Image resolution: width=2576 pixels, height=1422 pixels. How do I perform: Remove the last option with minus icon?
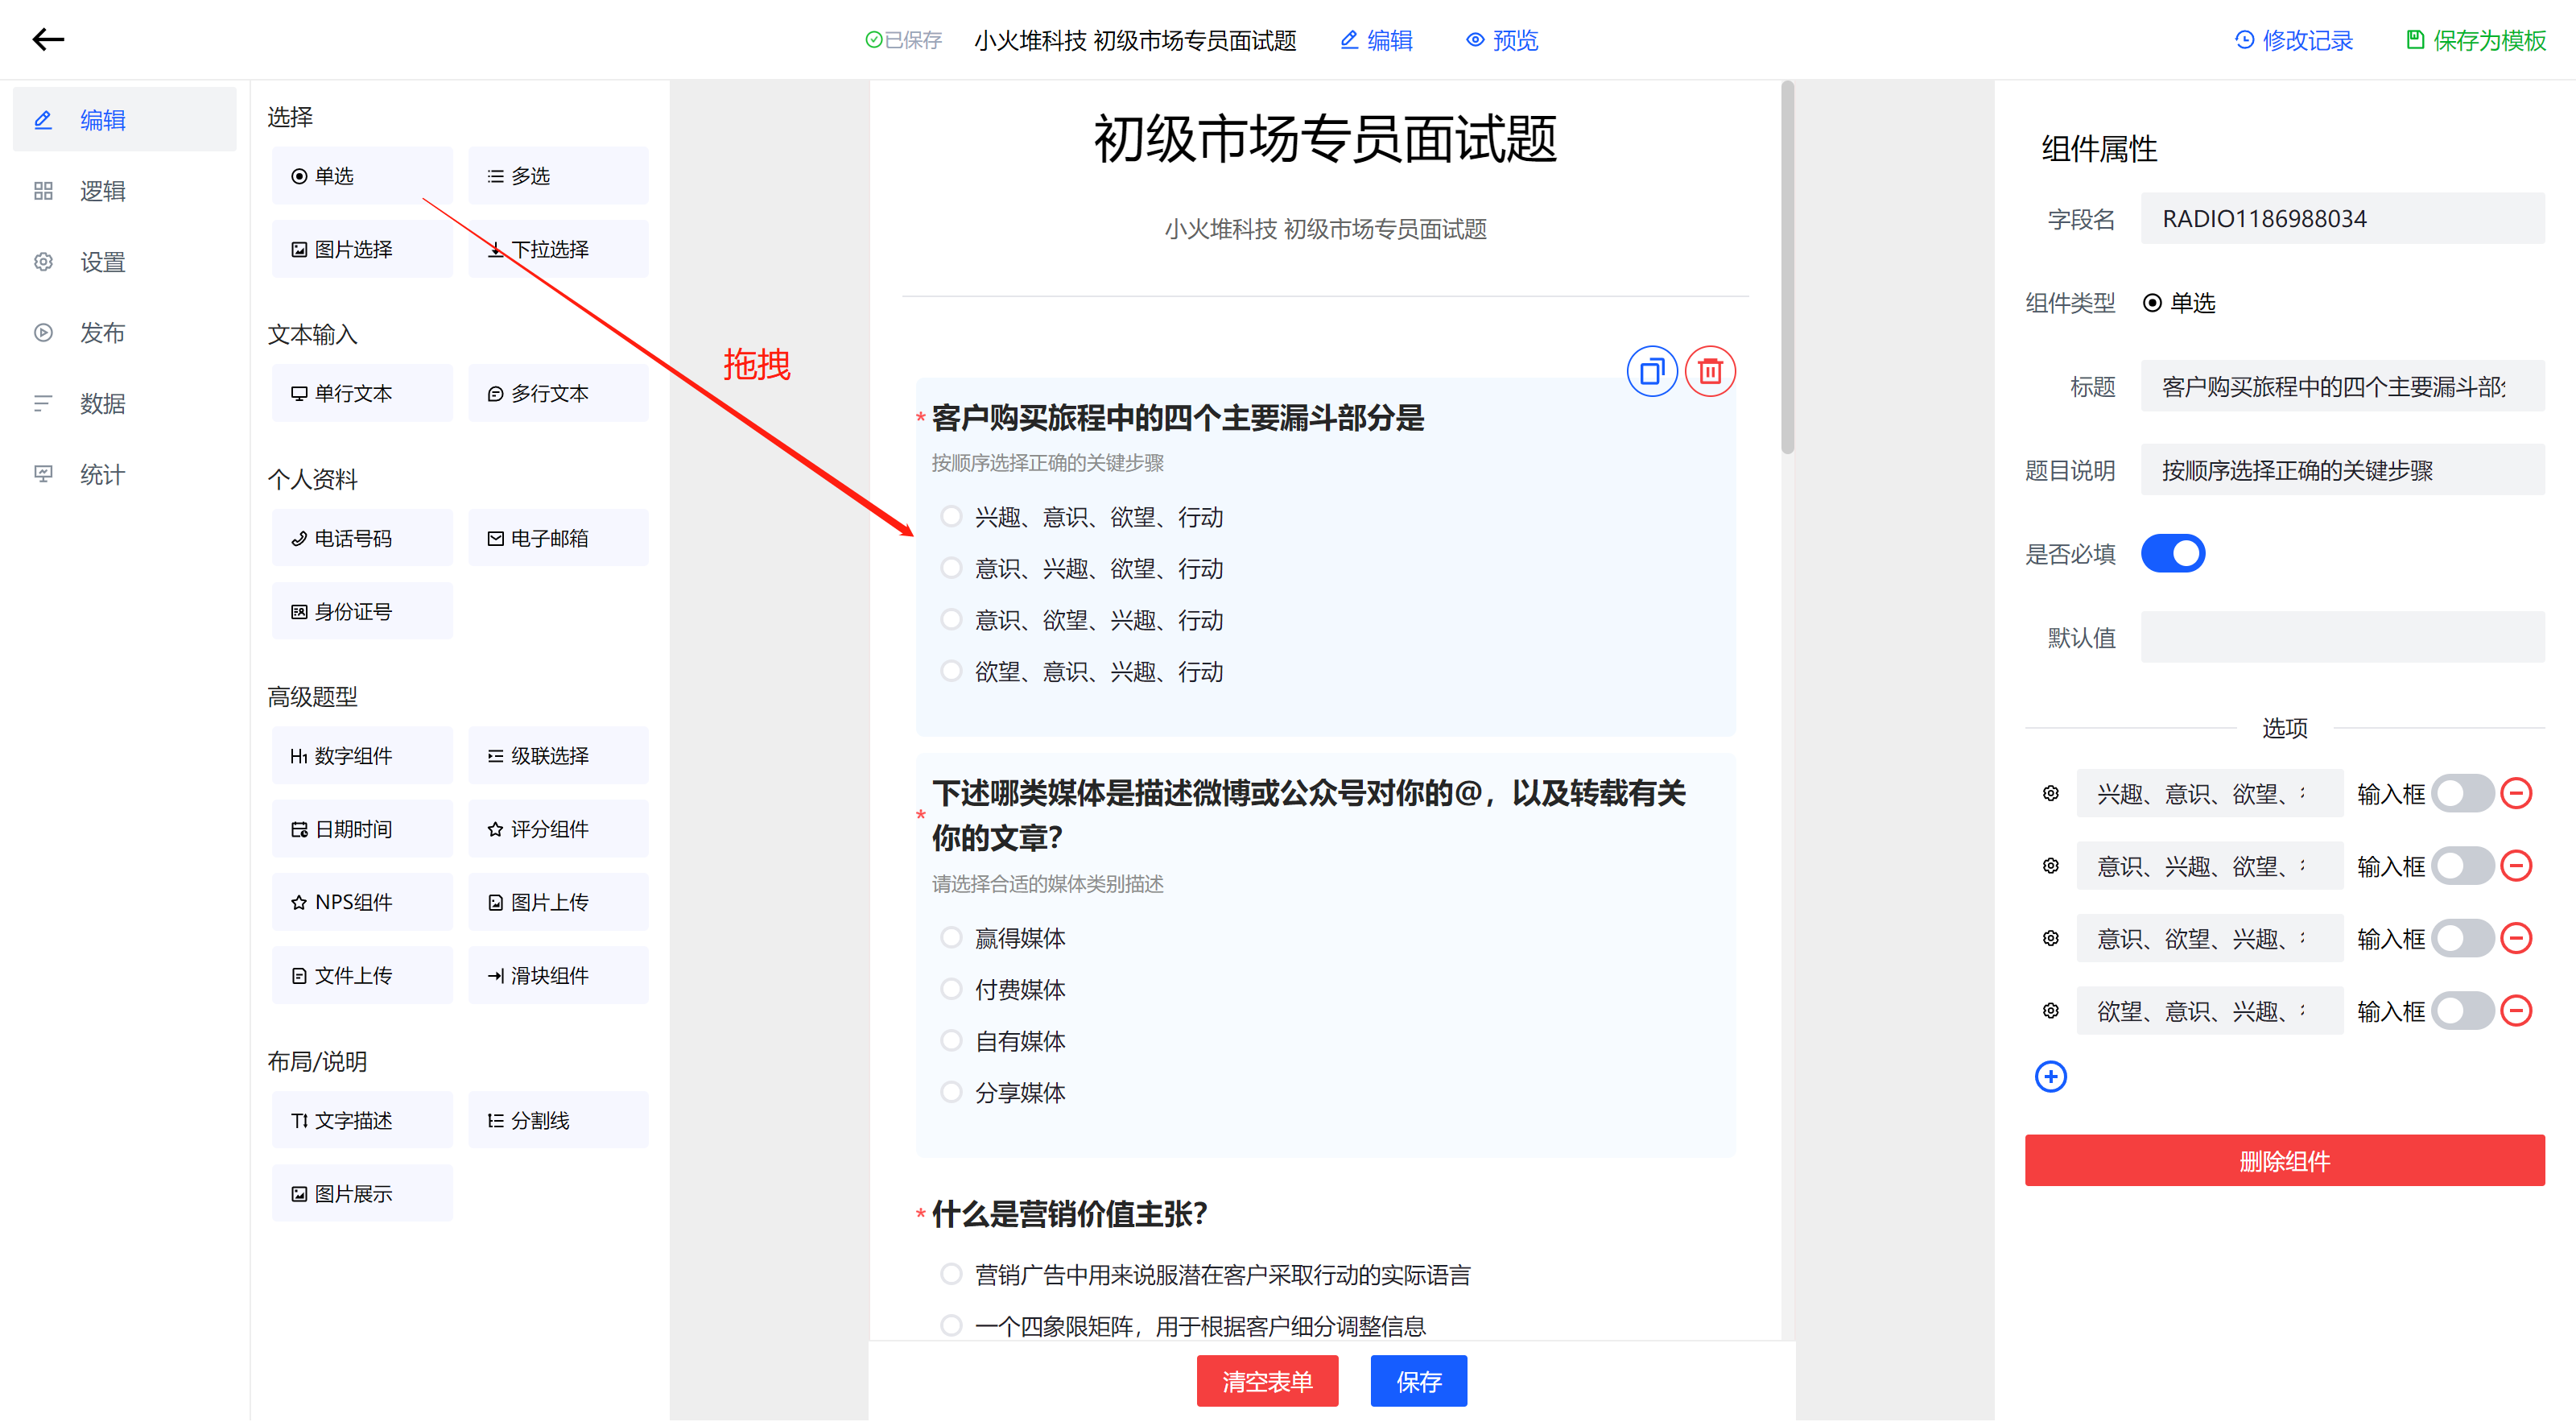2516,1011
